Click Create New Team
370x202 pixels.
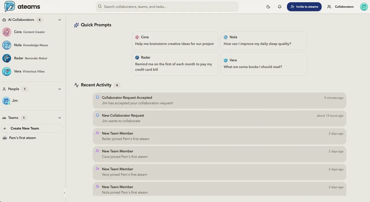[x=25, y=128]
